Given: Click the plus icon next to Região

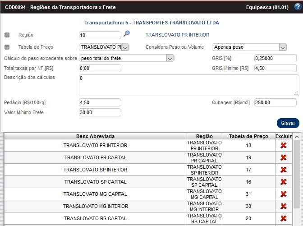Looking at the screenshot, I should click(x=7, y=35).
